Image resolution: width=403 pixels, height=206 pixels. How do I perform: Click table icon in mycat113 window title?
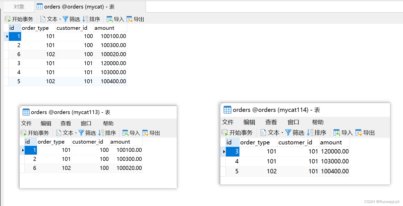tap(26, 112)
